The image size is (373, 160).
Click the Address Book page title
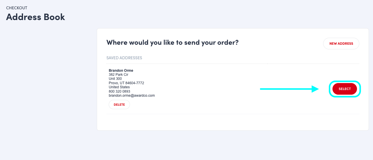point(36,17)
